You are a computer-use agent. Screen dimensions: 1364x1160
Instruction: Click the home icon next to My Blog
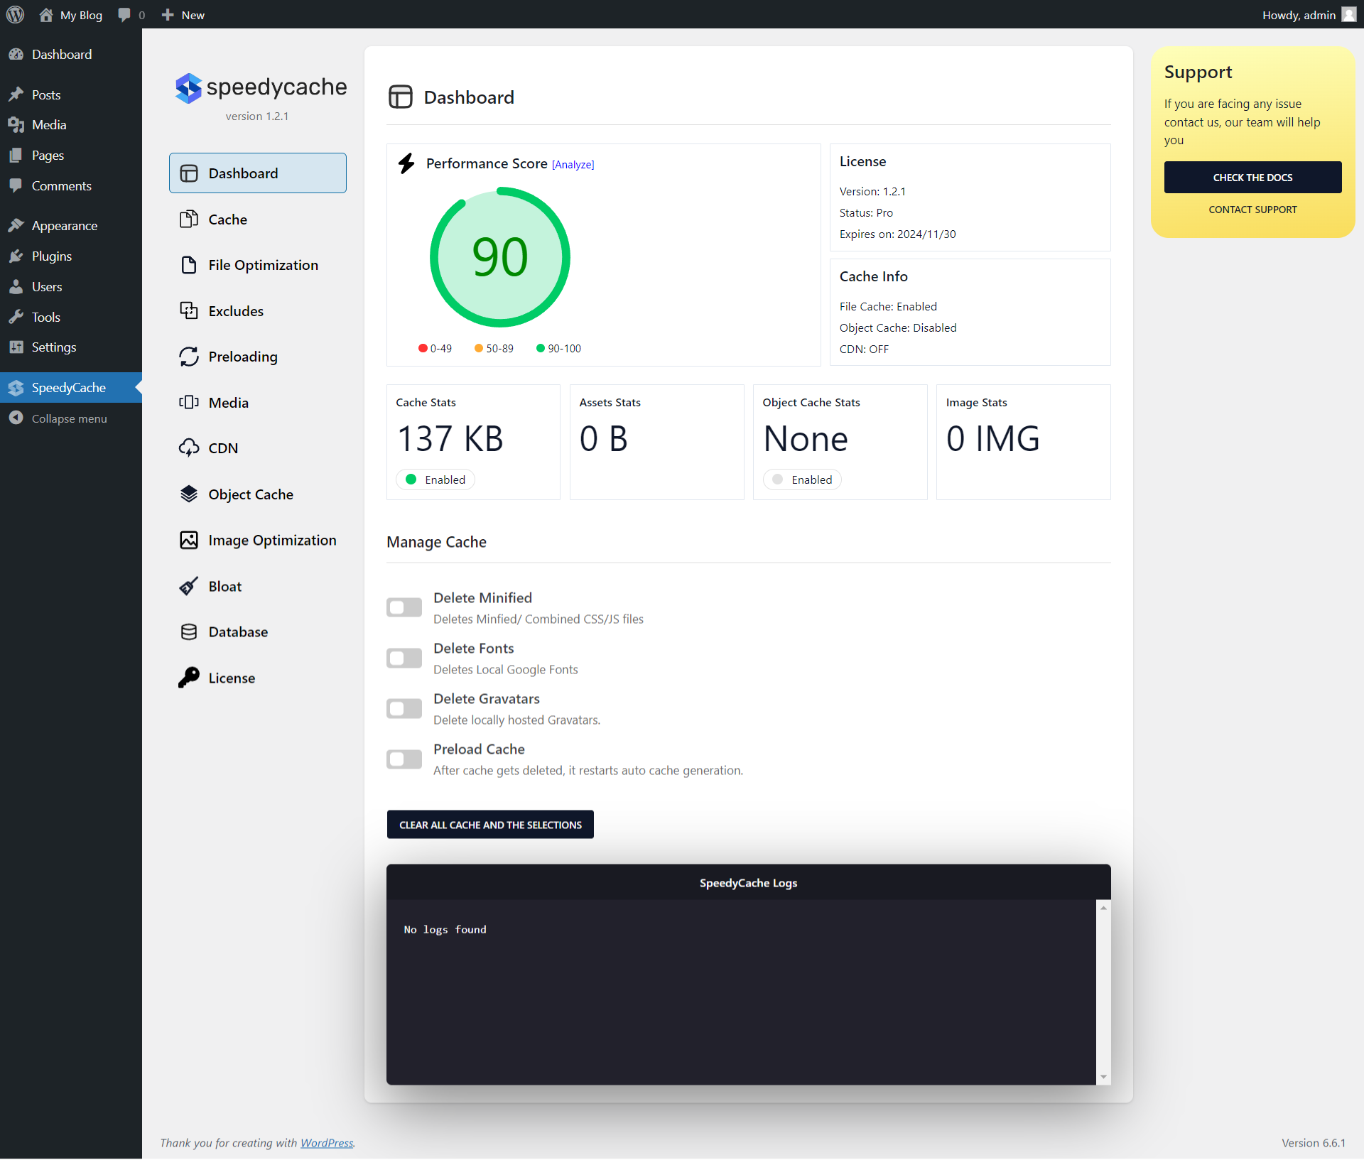46,15
